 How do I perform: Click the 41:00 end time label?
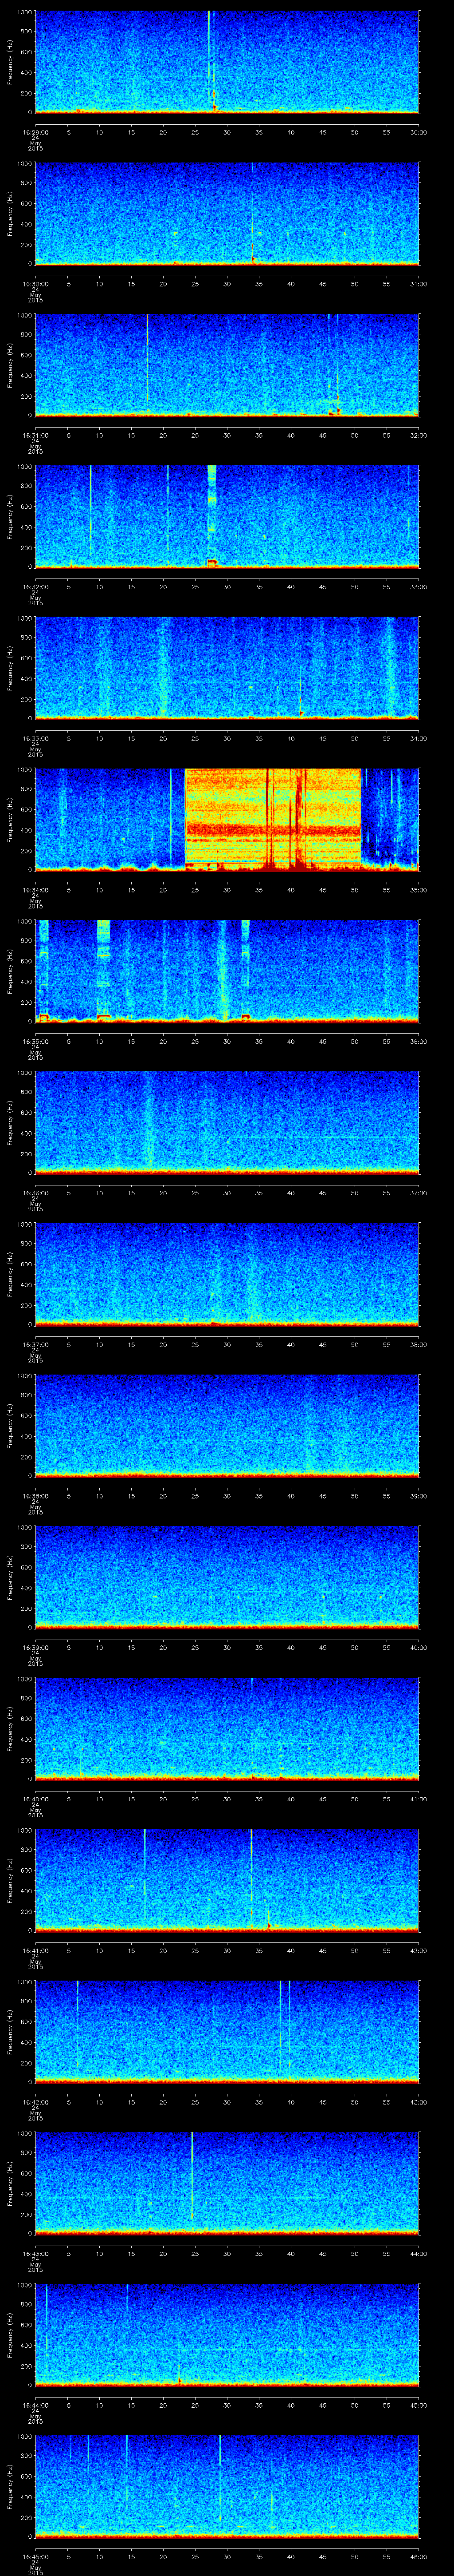(x=418, y=1798)
